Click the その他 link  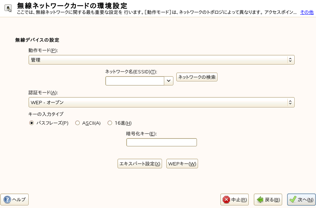[x=307, y=12]
